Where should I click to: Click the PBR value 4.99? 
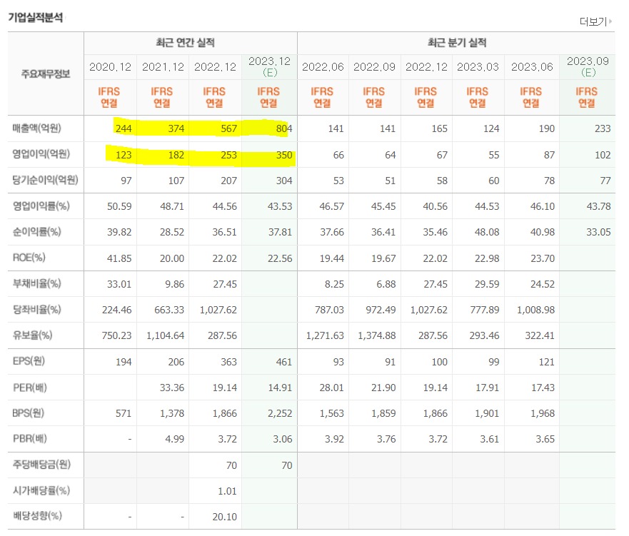click(174, 439)
